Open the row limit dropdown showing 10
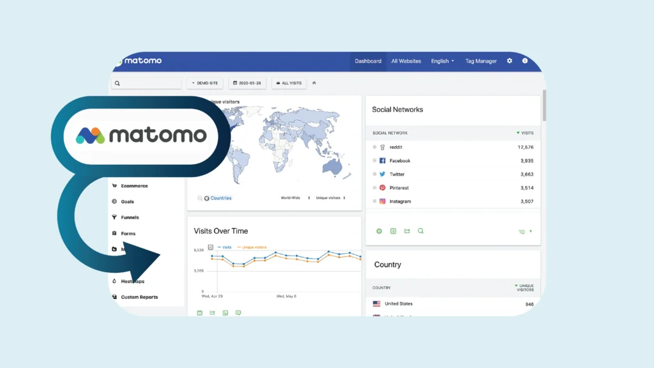654x368 pixels. (x=525, y=231)
